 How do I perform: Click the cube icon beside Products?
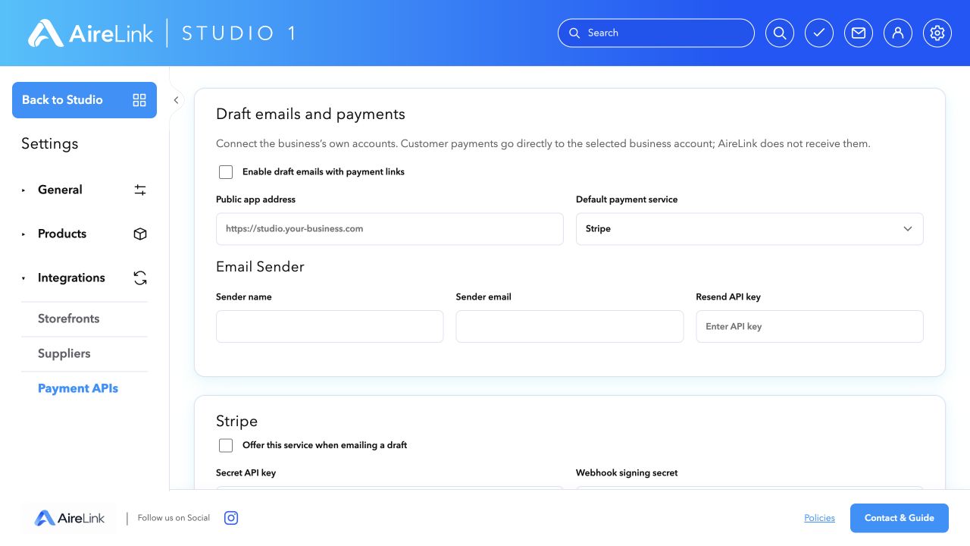(x=140, y=234)
